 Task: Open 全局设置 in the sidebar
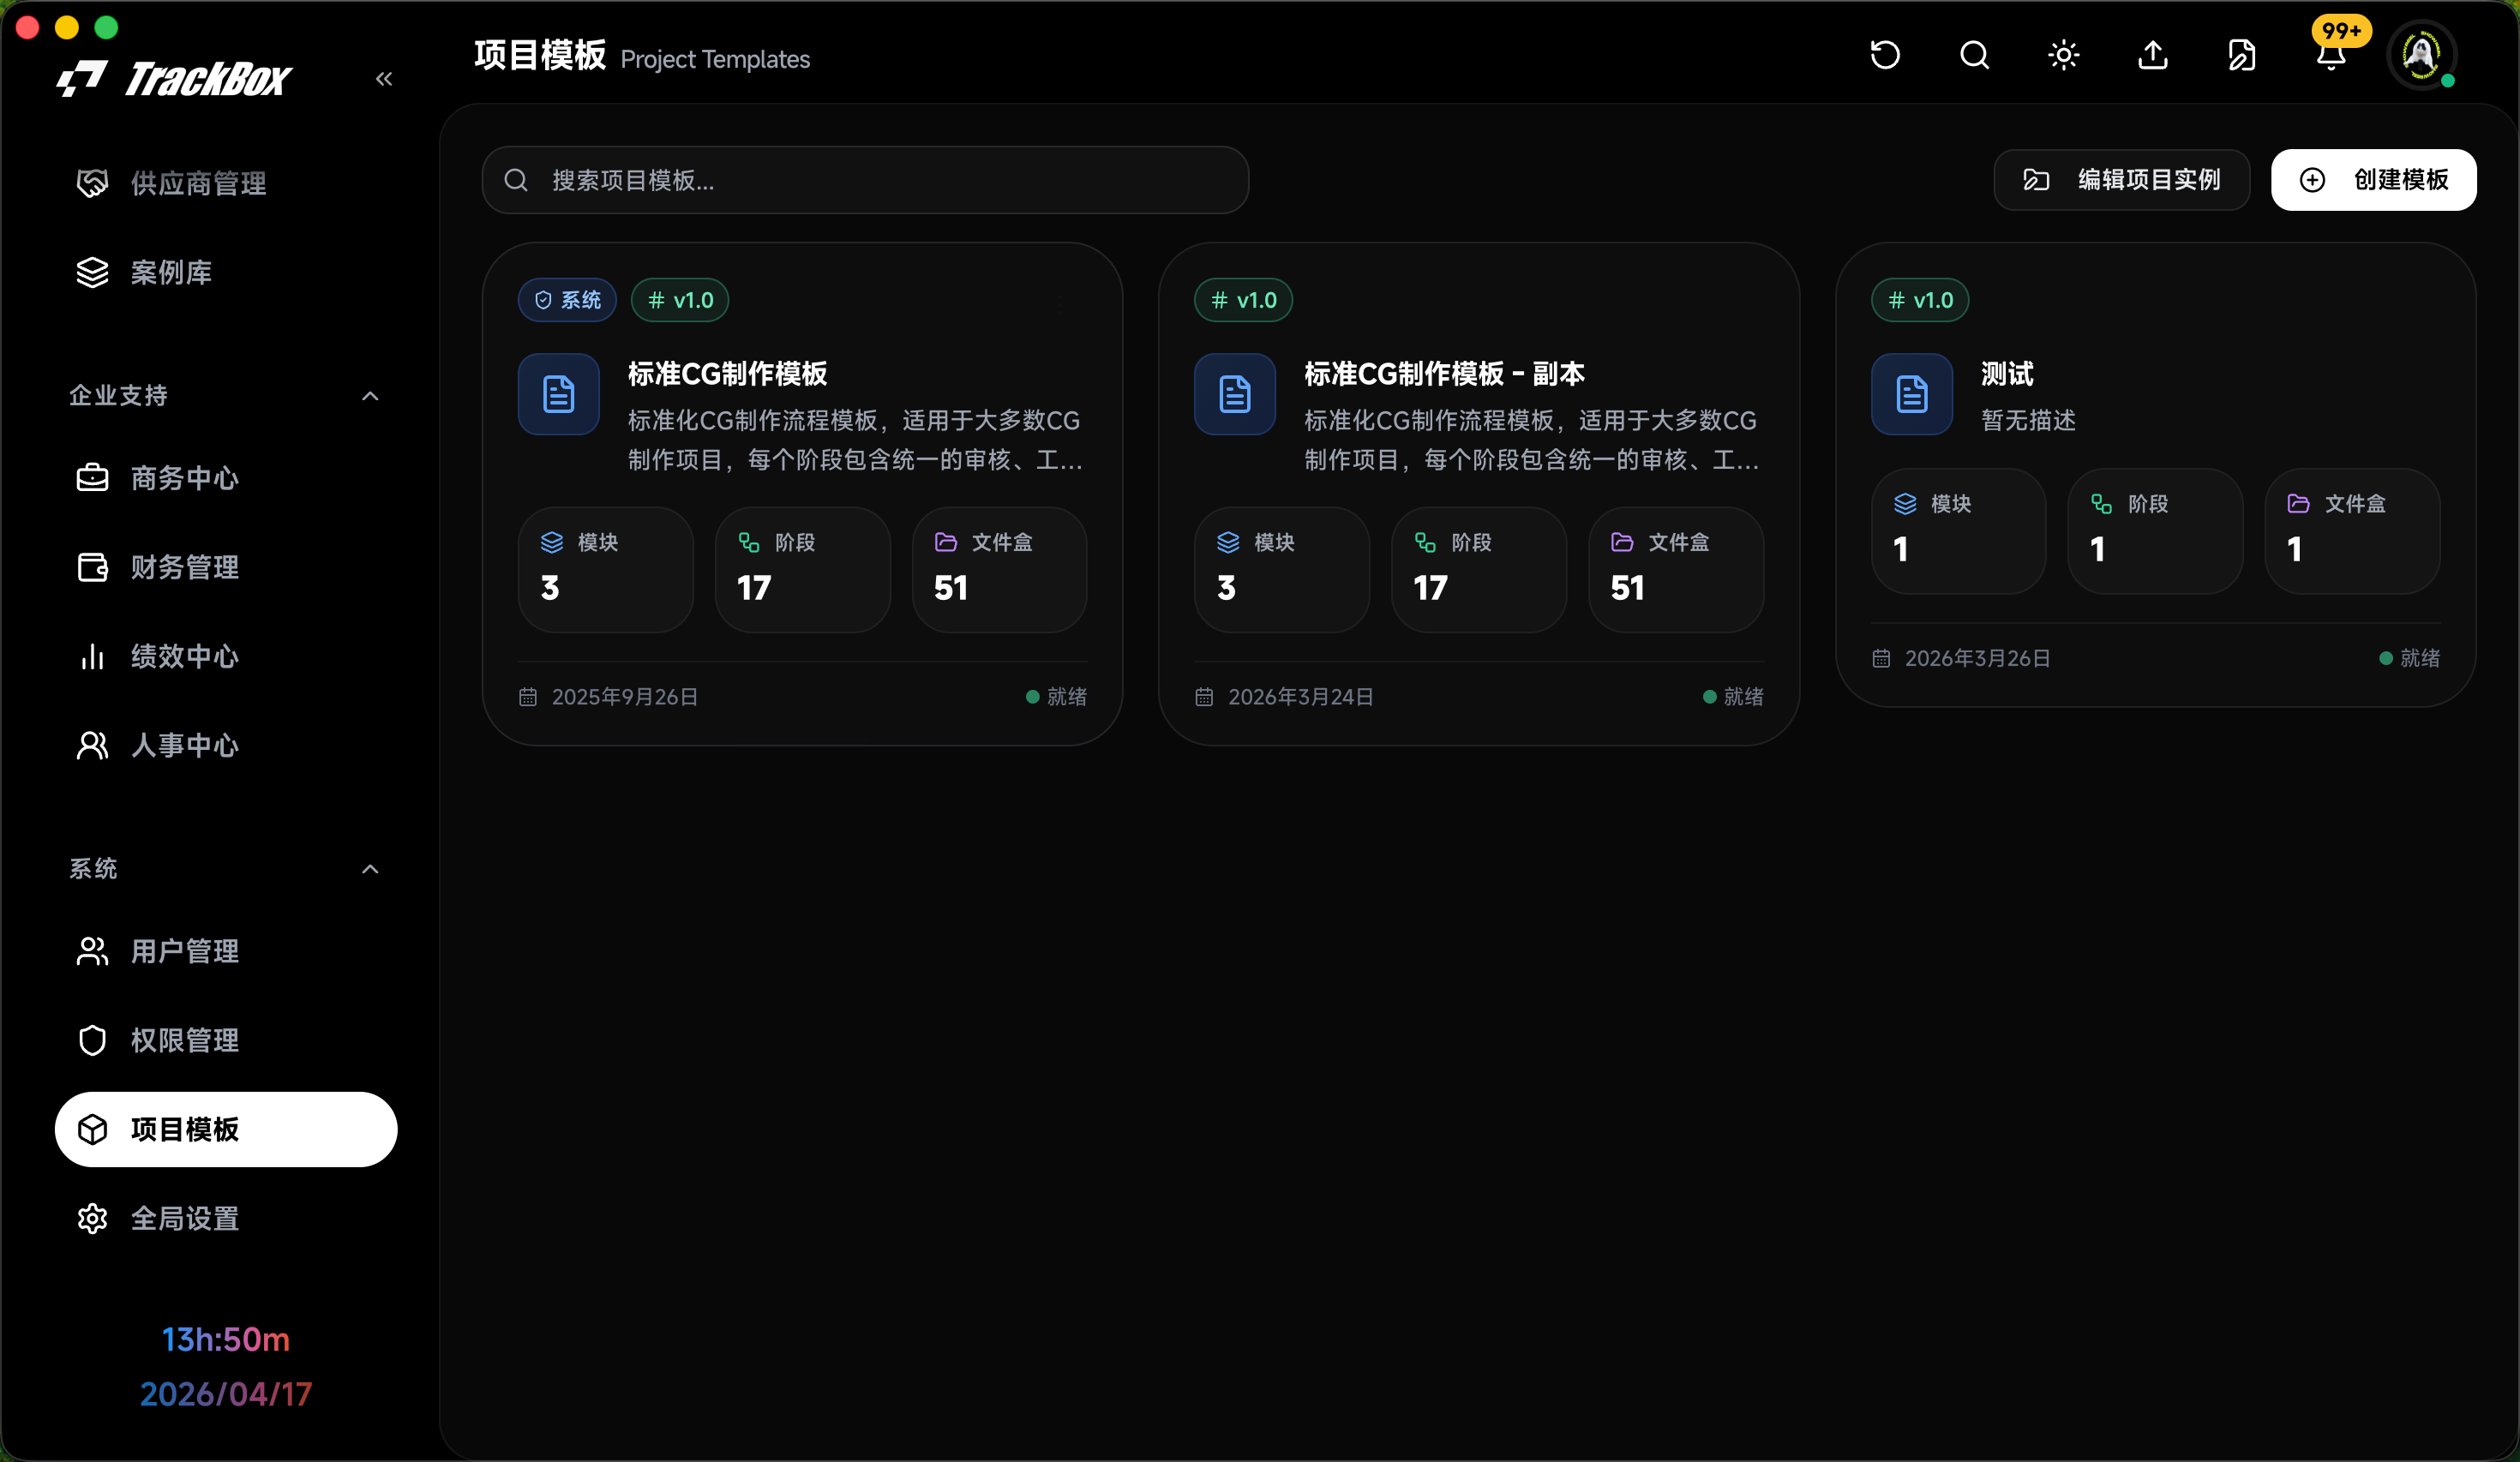pyautogui.click(x=226, y=1218)
